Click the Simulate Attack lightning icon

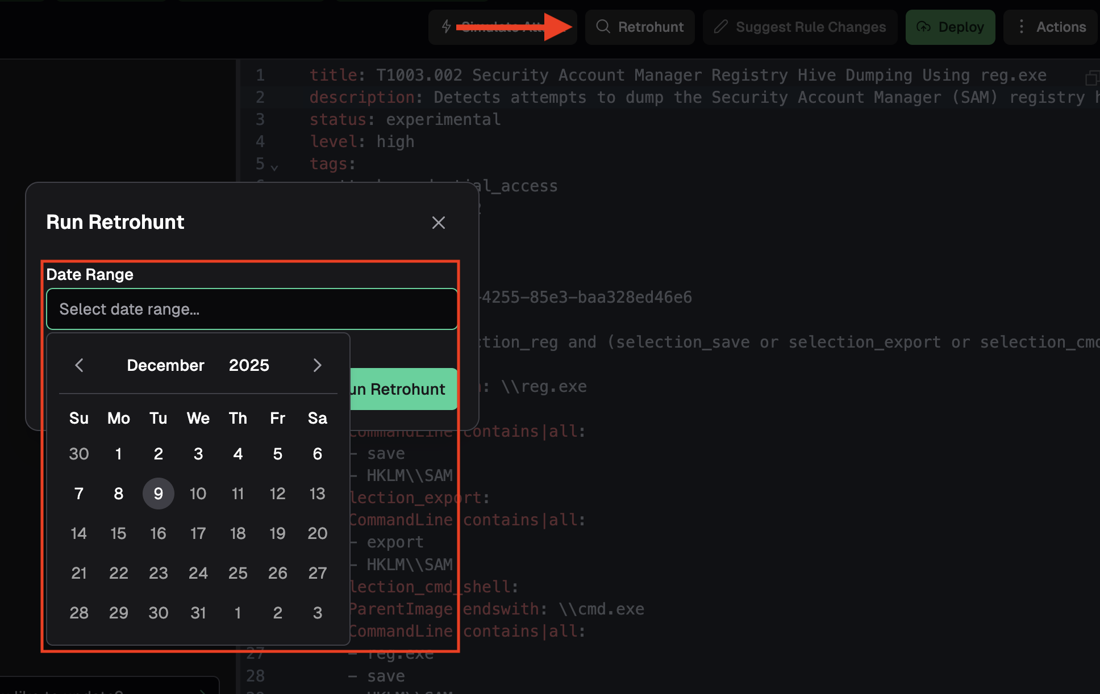pyautogui.click(x=447, y=27)
